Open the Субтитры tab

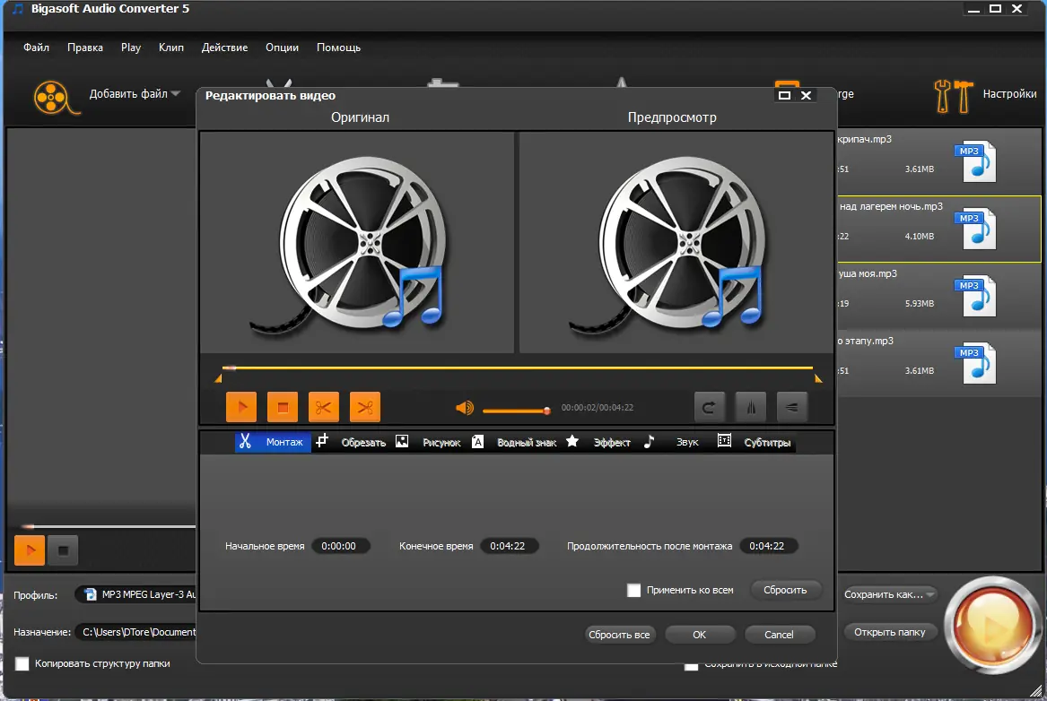point(754,442)
